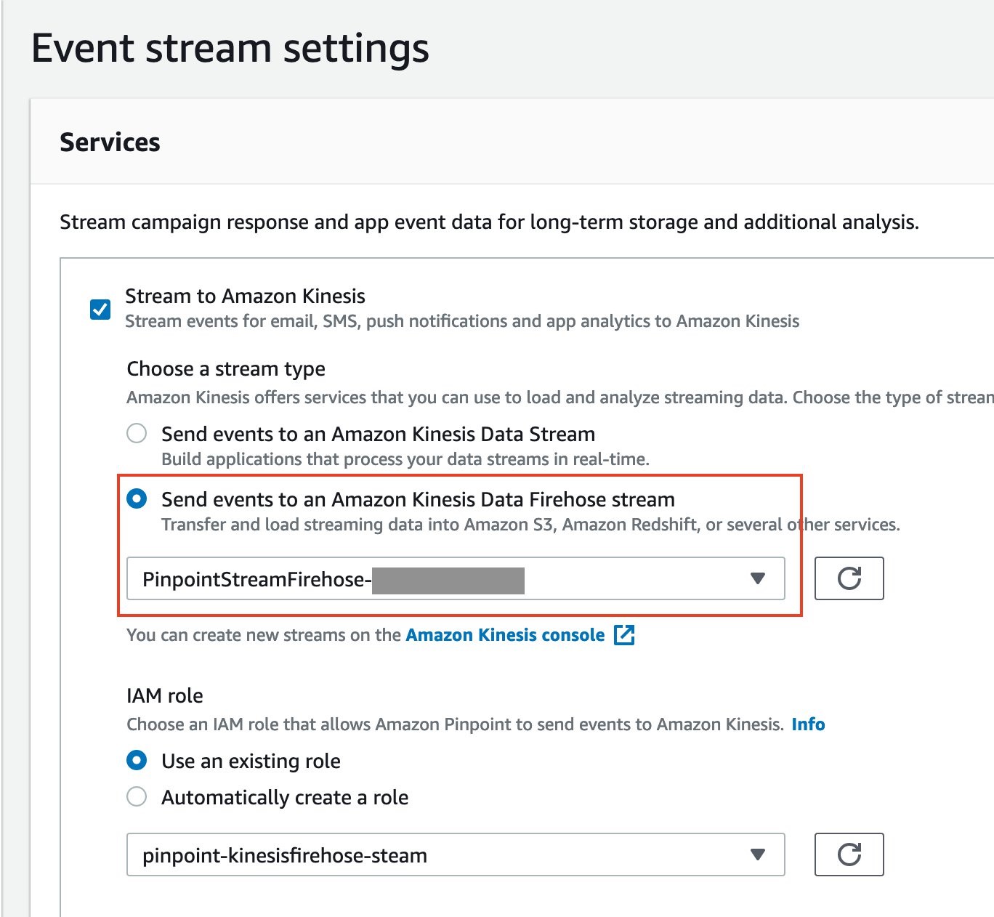Open the pinpoint-kinesisfirehose-steam role dropdown
The width and height of the screenshot is (994, 917).
[x=456, y=855]
